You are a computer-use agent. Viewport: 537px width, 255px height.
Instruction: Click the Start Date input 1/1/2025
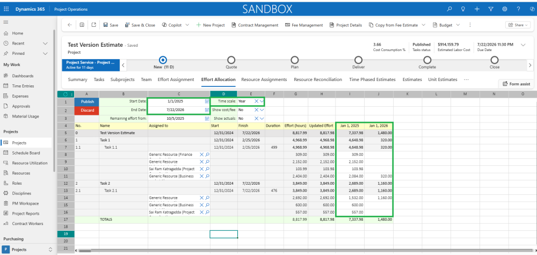click(x=176, y=101)
